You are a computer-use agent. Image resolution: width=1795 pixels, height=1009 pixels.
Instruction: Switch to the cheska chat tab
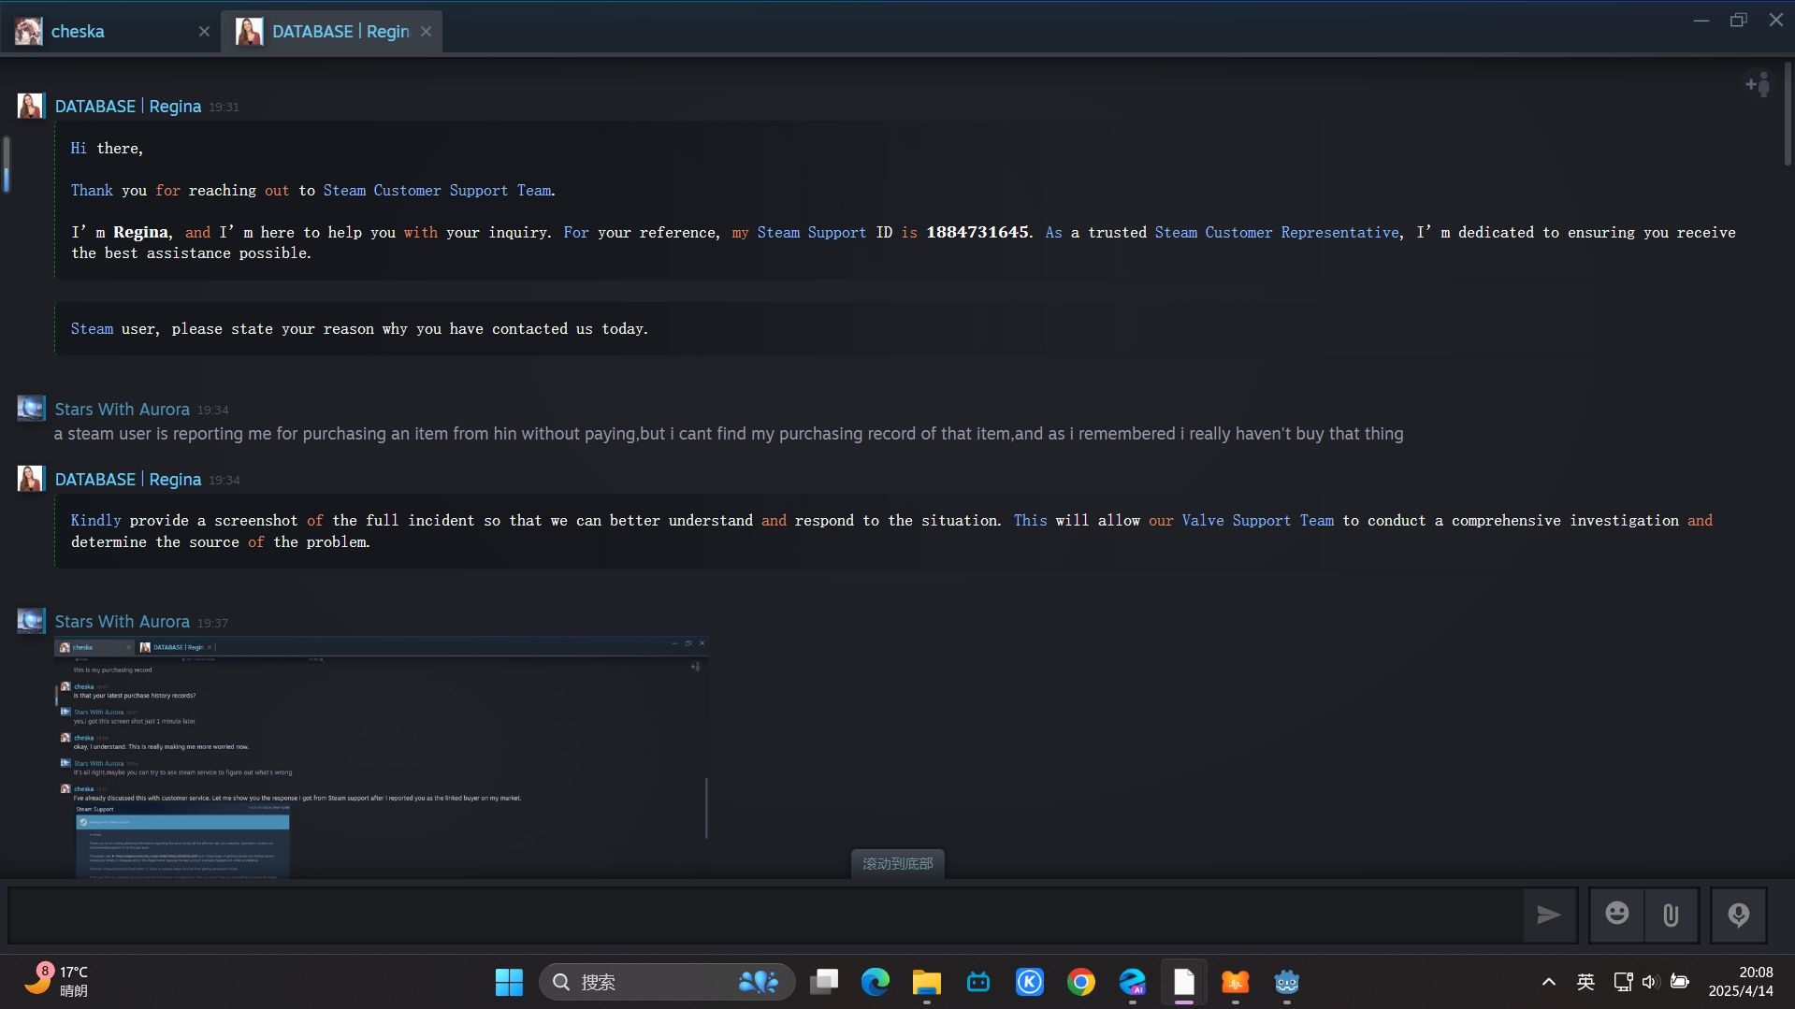[x=110, y=32]
